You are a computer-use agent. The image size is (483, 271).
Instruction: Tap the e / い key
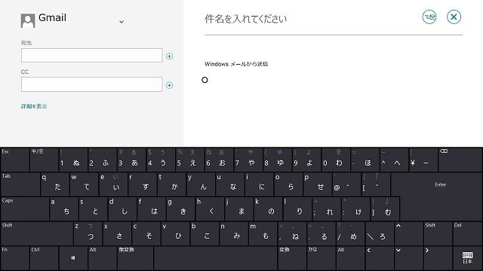click(x=113, y=184)
